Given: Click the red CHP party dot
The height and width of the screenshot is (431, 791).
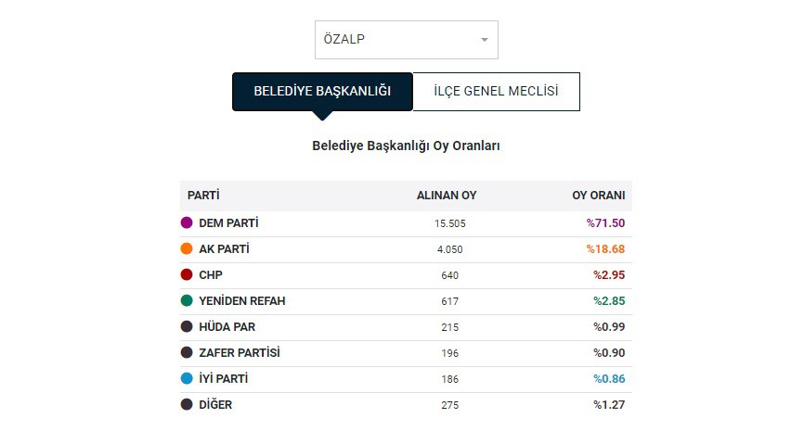Looking at the screenshot, I should tap(187, 275).
